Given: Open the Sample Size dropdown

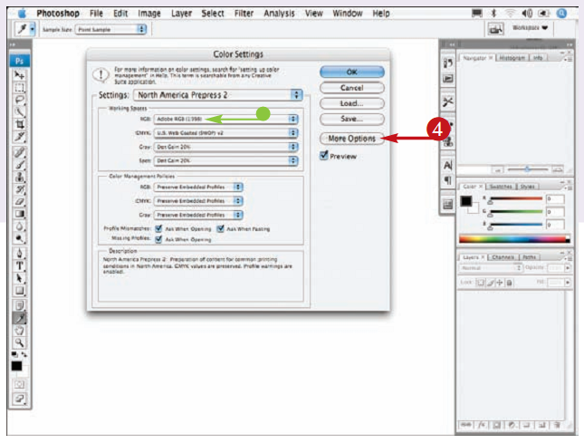Looking at the screenshot, I should pos(110,29).
